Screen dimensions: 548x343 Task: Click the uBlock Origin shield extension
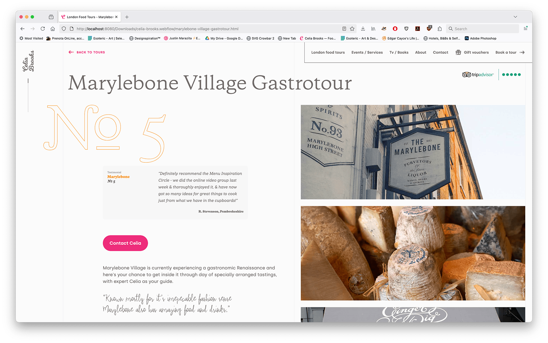coord(429,29)
